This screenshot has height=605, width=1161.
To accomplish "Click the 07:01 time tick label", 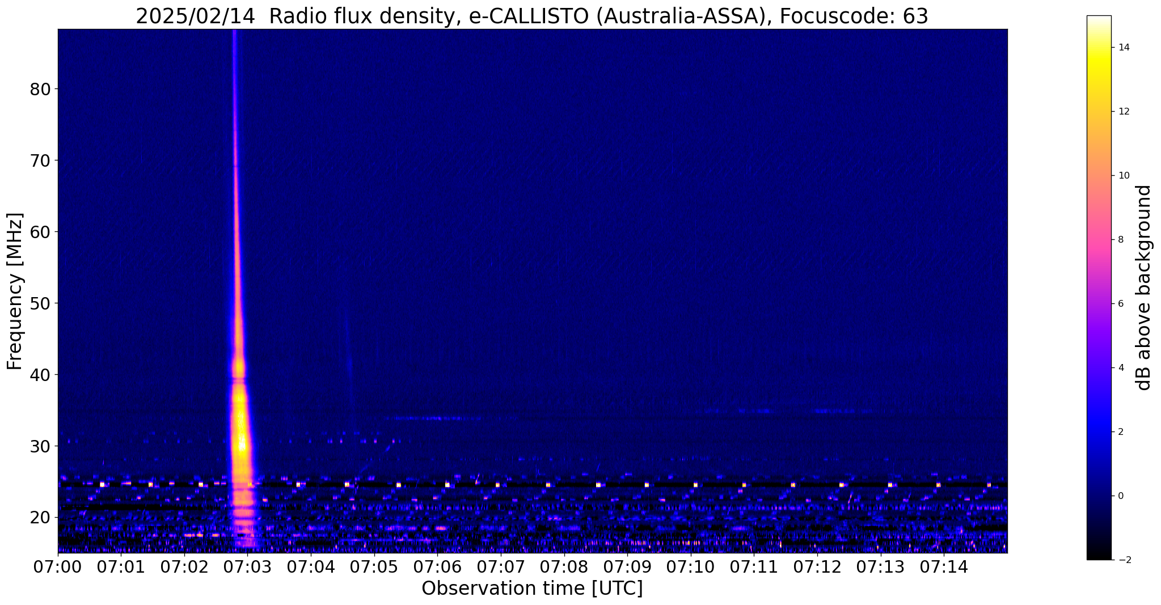I will [x=121, y=567].
